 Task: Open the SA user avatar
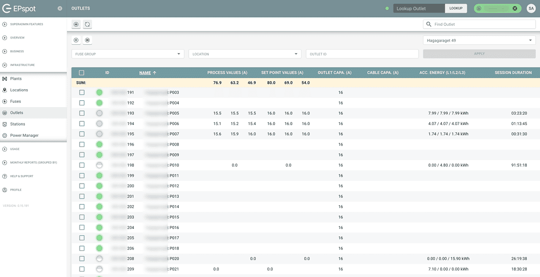531,8
